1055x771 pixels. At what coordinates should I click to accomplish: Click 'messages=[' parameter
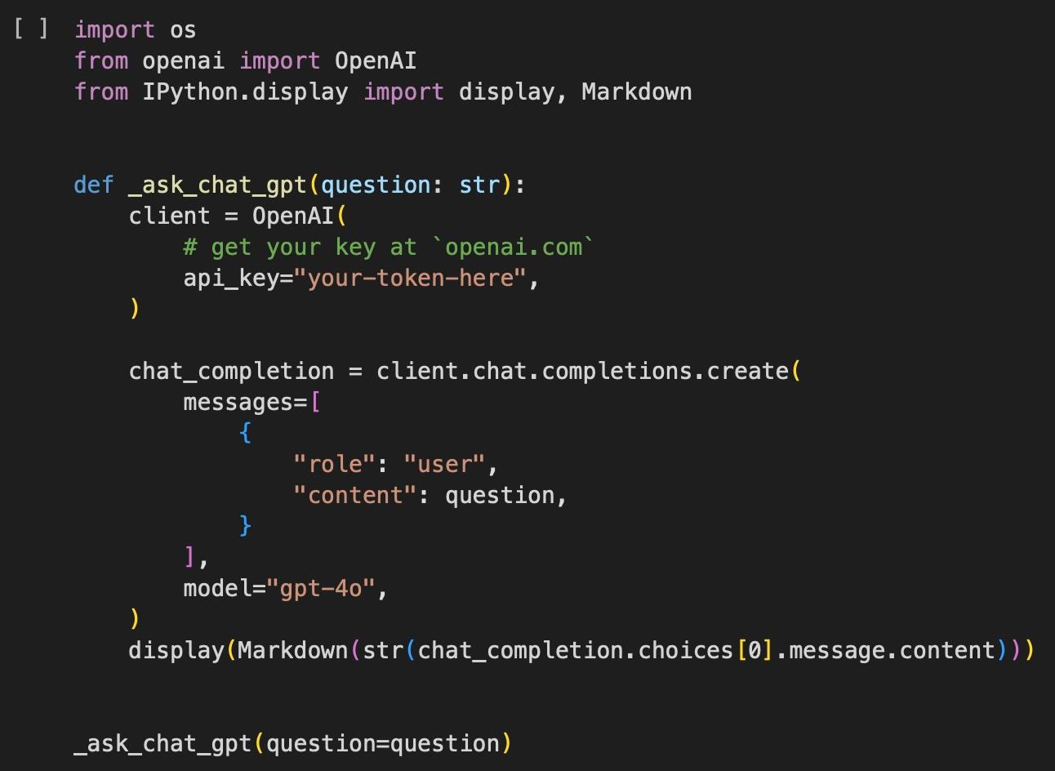pos(252,403)
